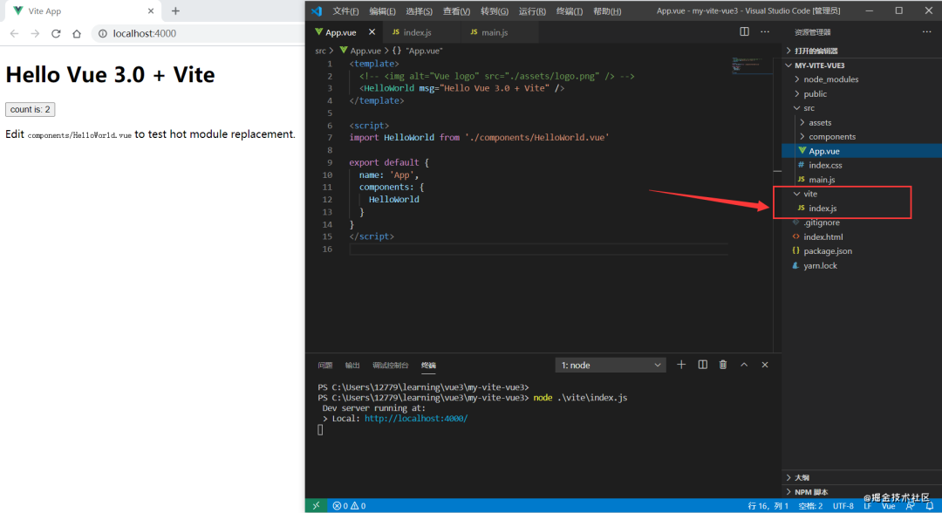Select the 终端 panel tab
Viewport: 942px width, 513px height.
[428, 366]
